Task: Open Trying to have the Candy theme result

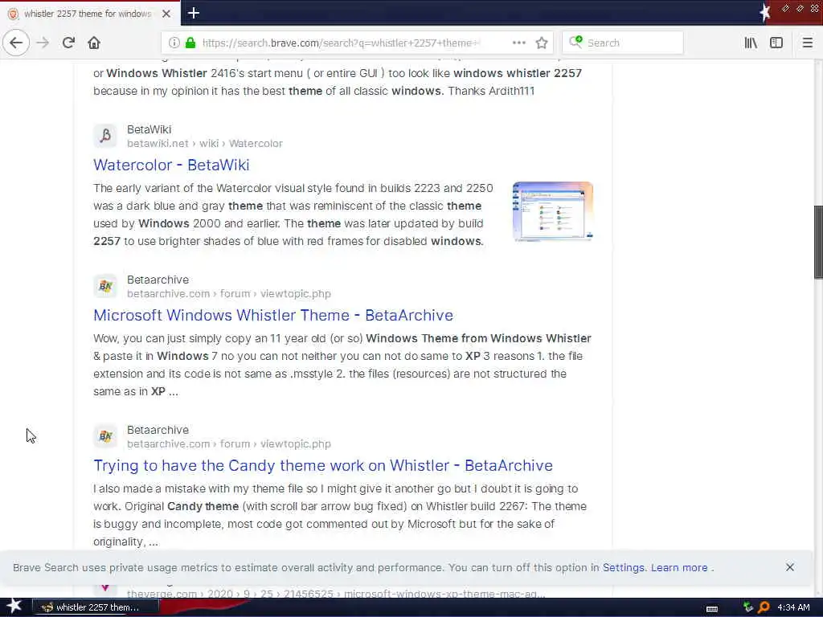Action: [x=323, y=465]
